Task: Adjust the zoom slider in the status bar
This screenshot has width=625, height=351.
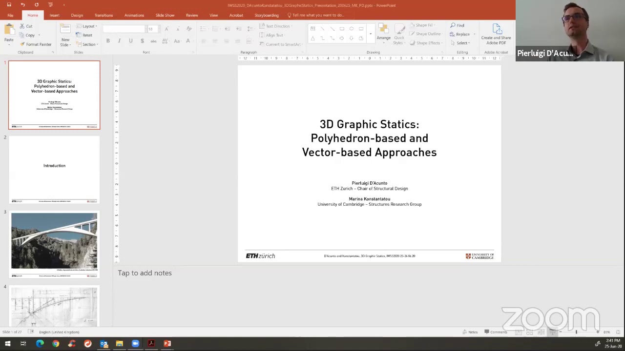Action: click(576, 332)
